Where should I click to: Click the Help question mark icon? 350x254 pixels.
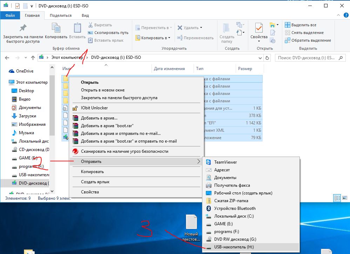[346, 15]
